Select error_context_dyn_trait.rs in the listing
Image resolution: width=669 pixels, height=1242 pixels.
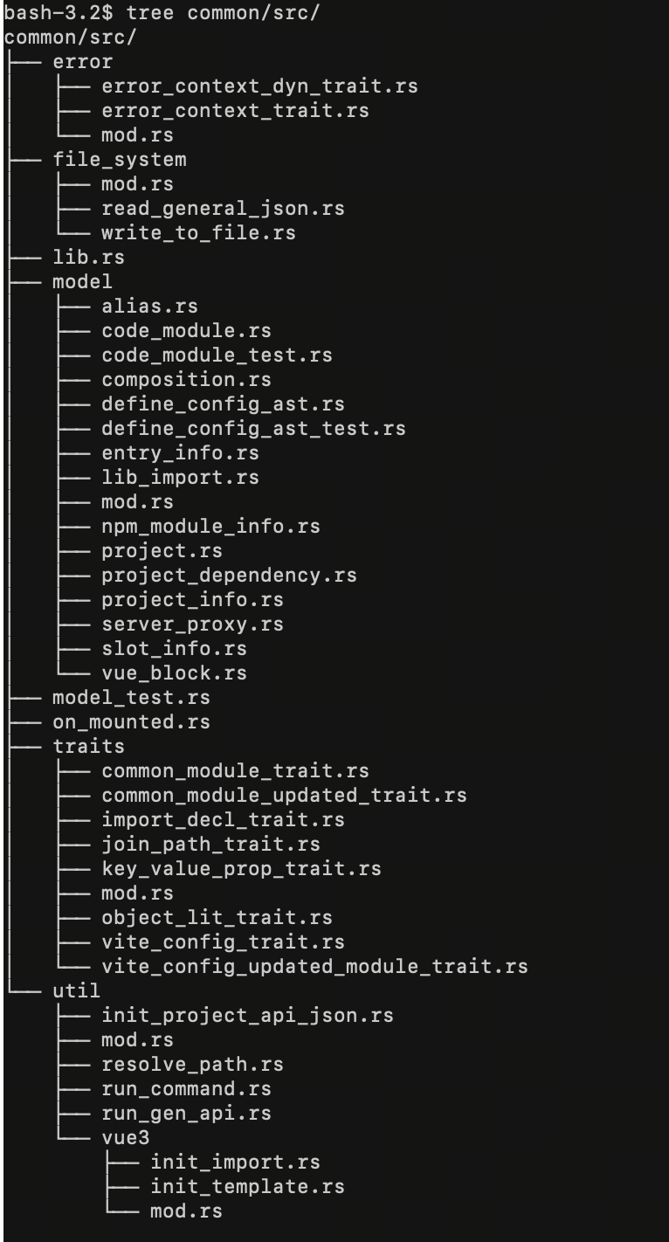coord(259,86)
